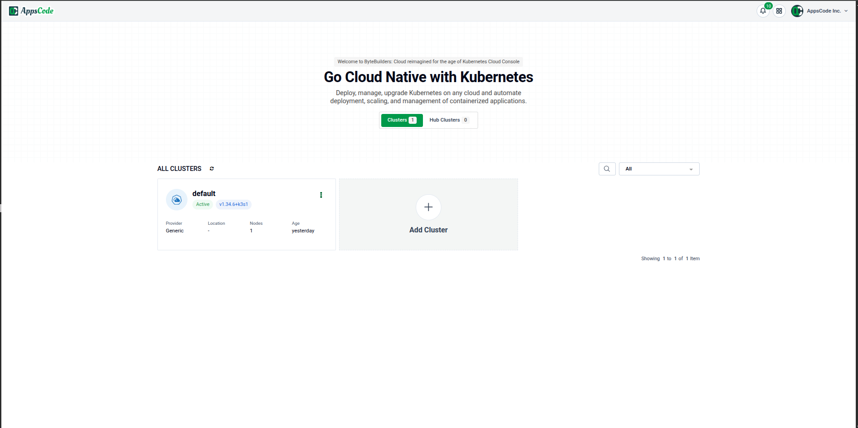Open the apps grid launcher
Image resolution: width=858 pixels, height=428 pixels.
779,11
